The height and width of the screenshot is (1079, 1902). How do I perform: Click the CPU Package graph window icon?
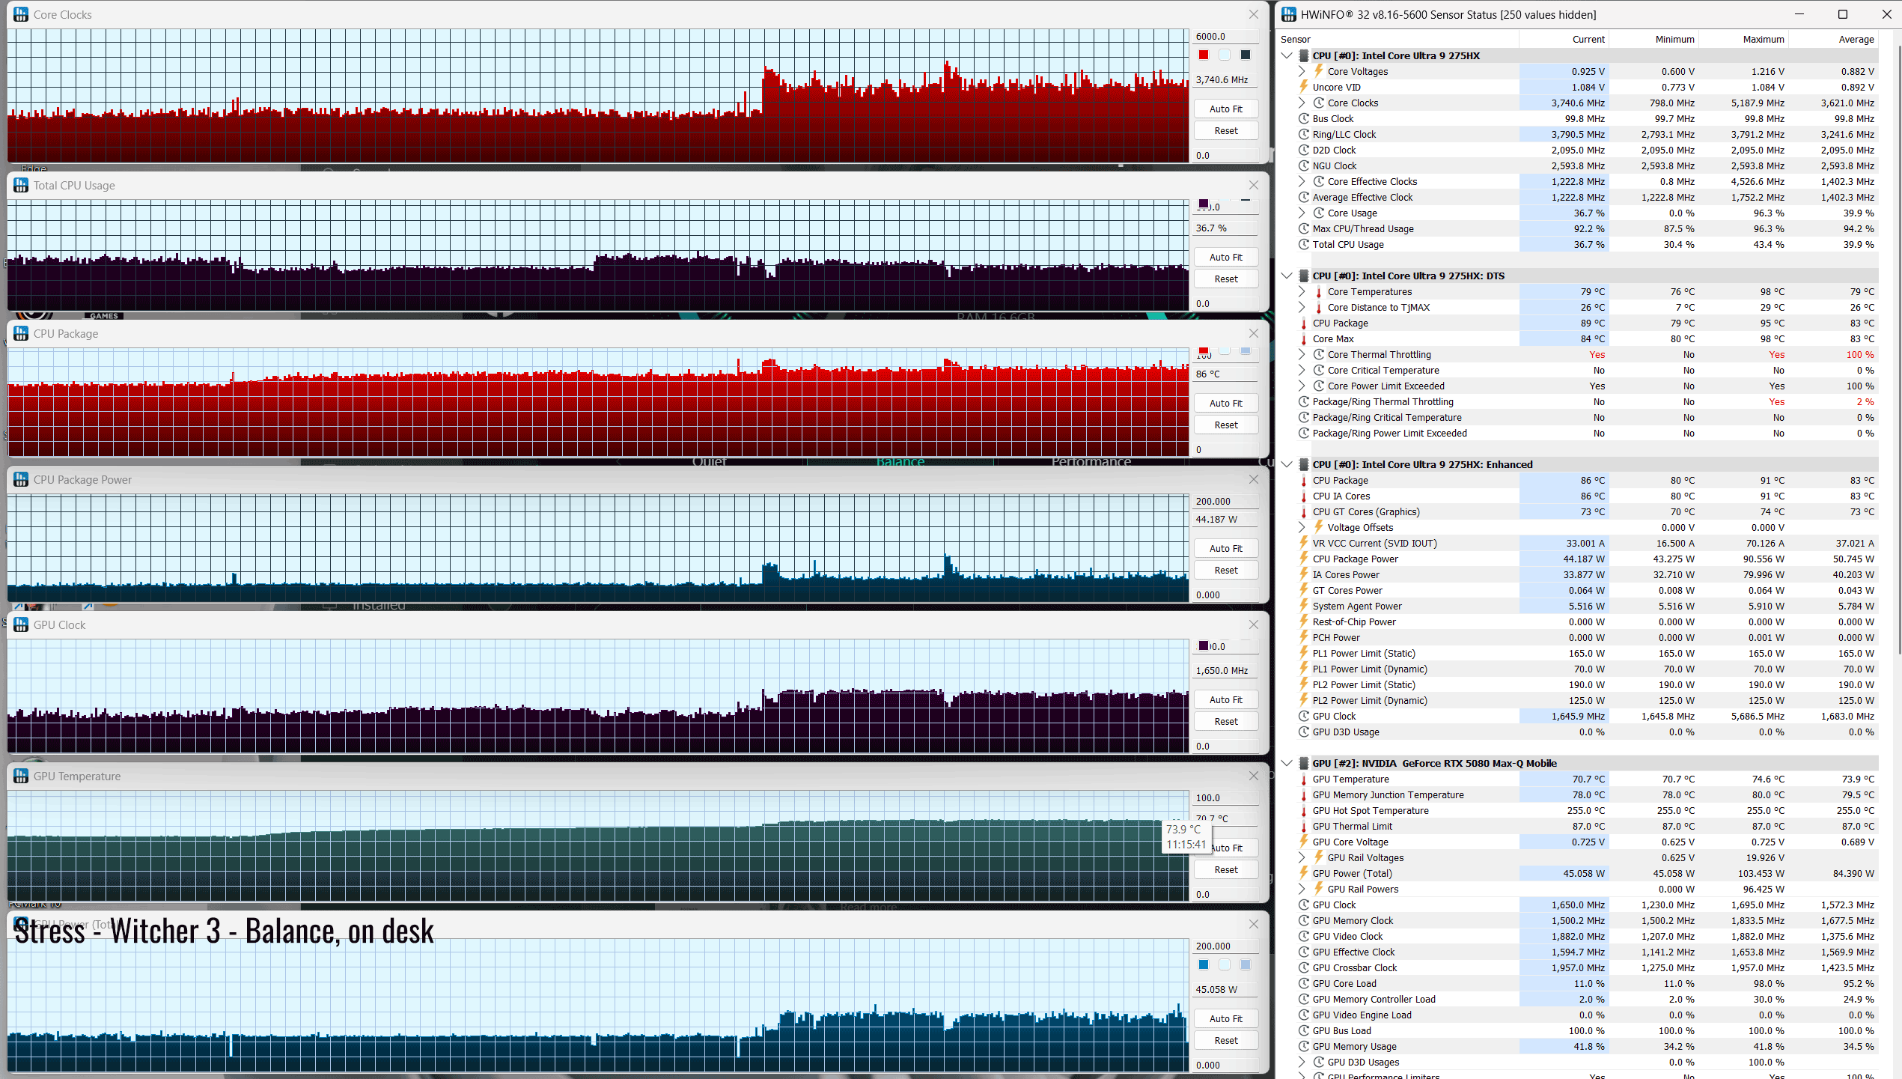pyautogui.click(x=21, y=333)
